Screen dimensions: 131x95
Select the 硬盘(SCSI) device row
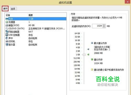(36, 25)
